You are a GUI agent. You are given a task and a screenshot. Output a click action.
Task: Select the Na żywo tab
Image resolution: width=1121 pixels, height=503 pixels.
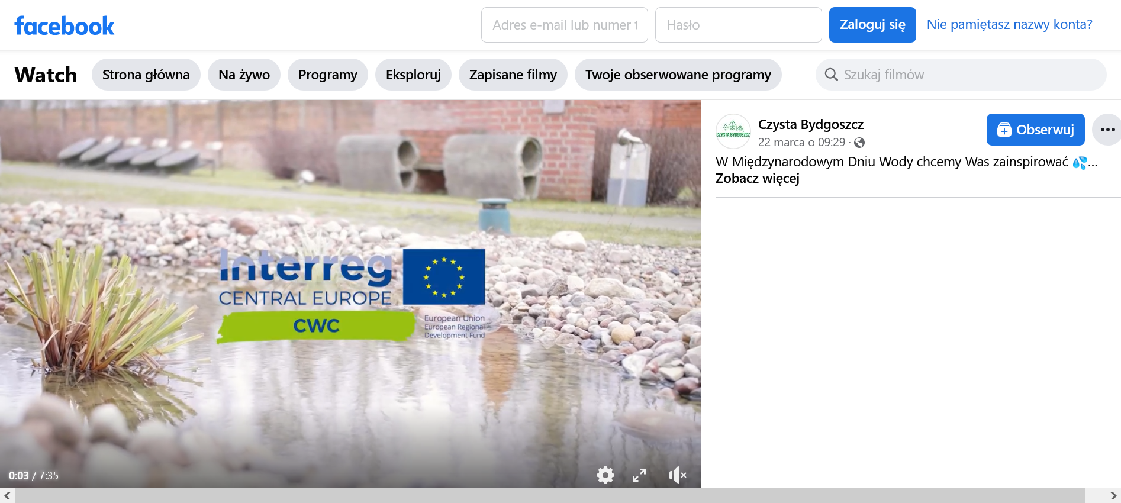tap(244, 75)
